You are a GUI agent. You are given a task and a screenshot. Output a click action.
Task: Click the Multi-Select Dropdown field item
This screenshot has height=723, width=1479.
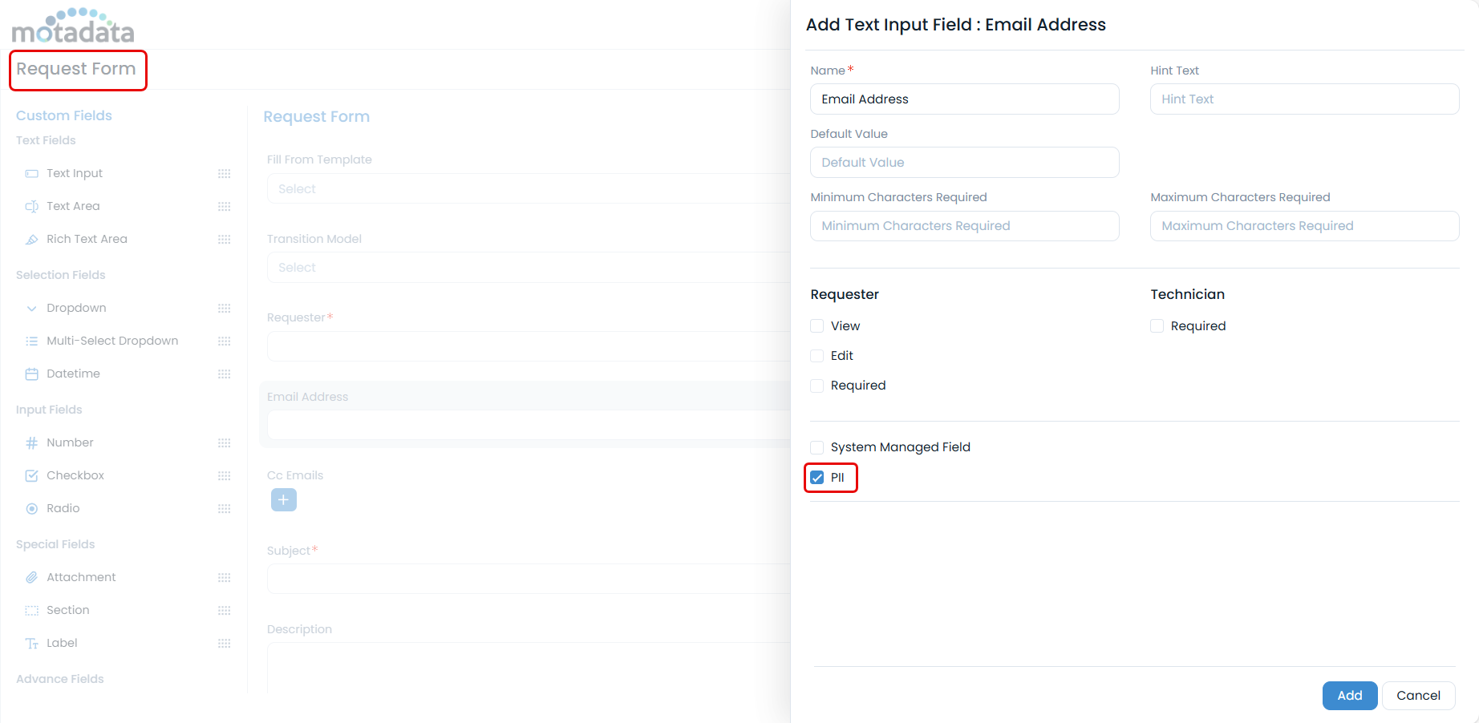click(x=112, y=341)
